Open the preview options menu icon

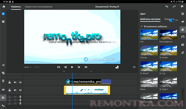(x=134, y=67)
